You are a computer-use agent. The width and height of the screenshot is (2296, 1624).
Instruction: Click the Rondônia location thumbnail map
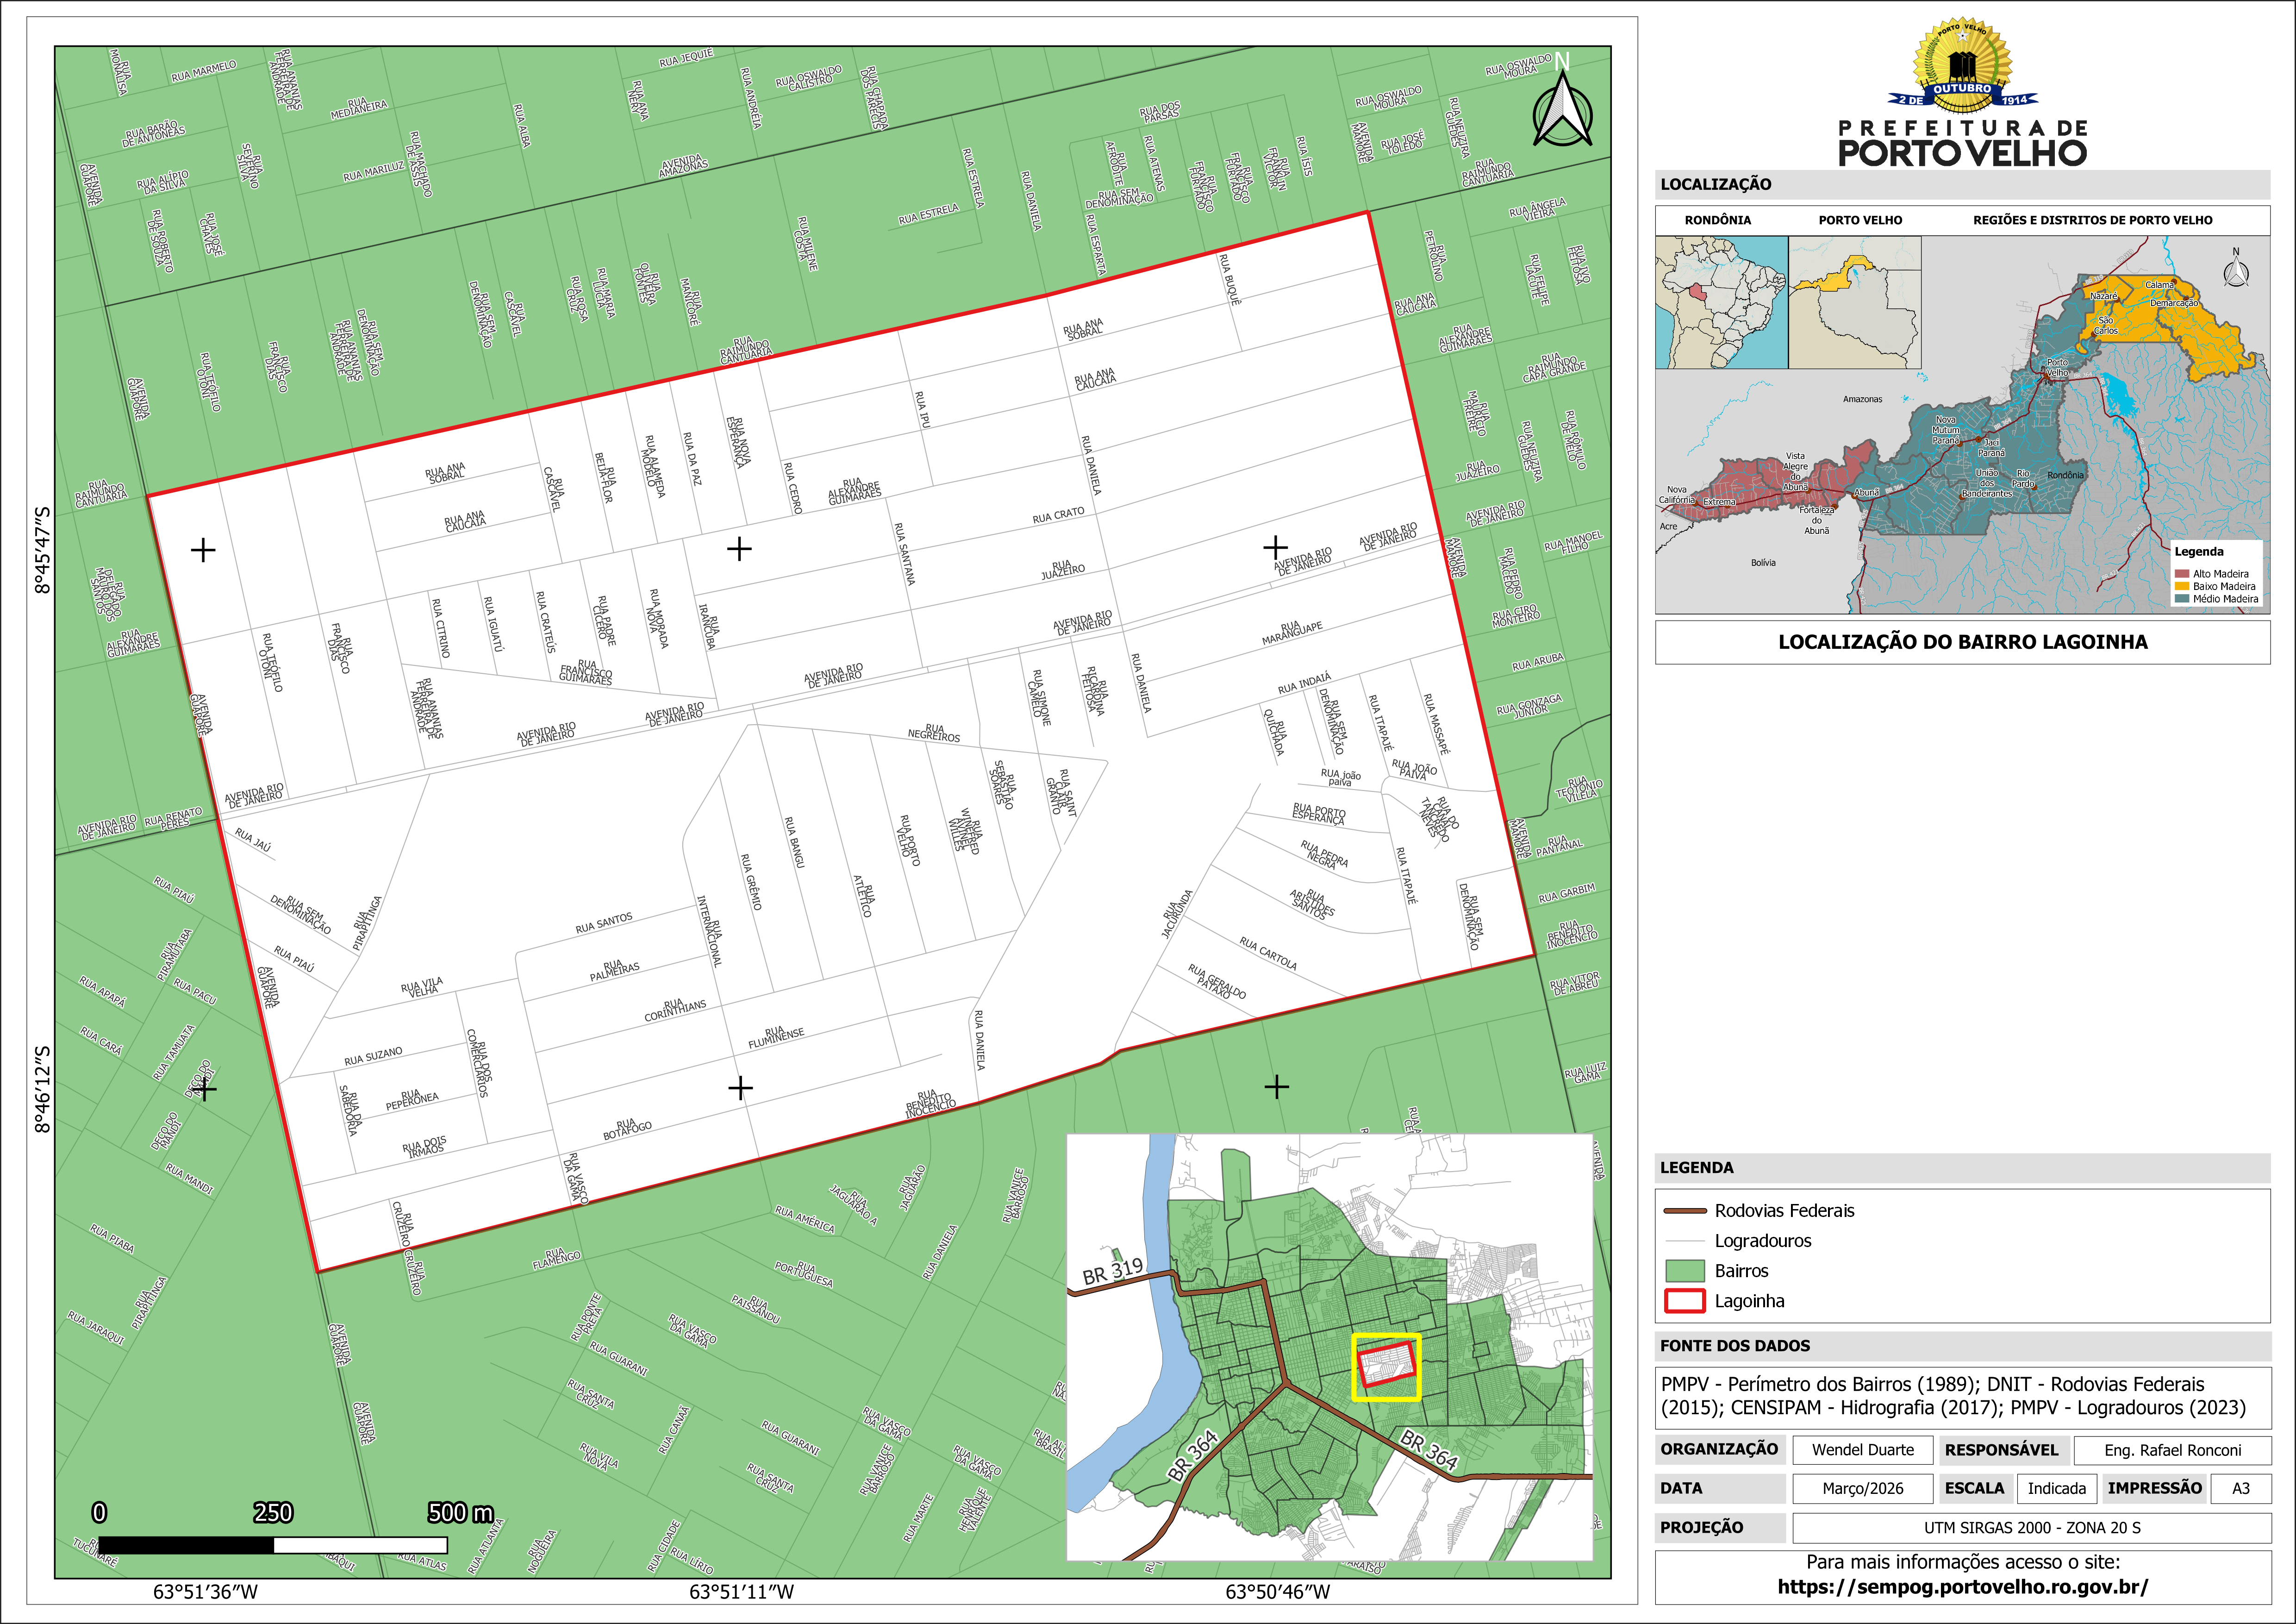tap(1721, 302)
